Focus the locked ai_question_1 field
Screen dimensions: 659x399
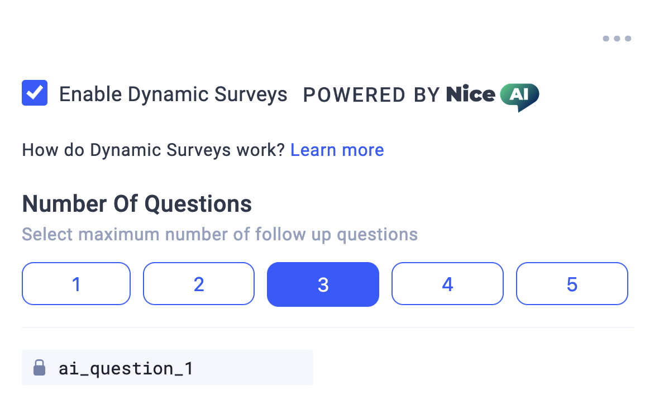pyautogui.click(x=168, y=368)
